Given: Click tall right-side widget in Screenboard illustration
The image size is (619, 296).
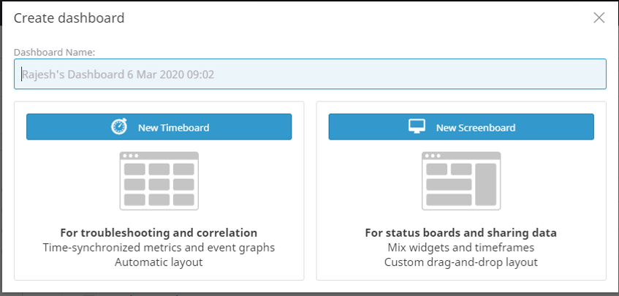Looking at the screenshot, I should click(485, 183).
